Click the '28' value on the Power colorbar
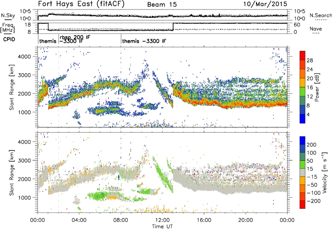 (x=310, y=60)
